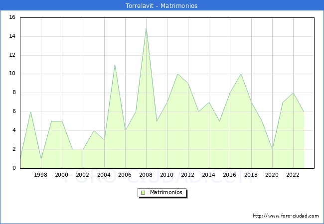
Task: Select the 2020 x-axis label
Action: click(272, 175)
